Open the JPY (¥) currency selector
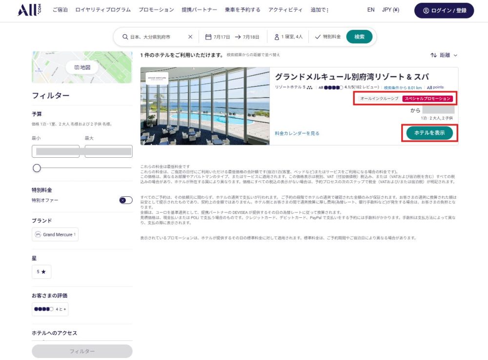This screenshot has width=488, height=360. click(390, 10)
